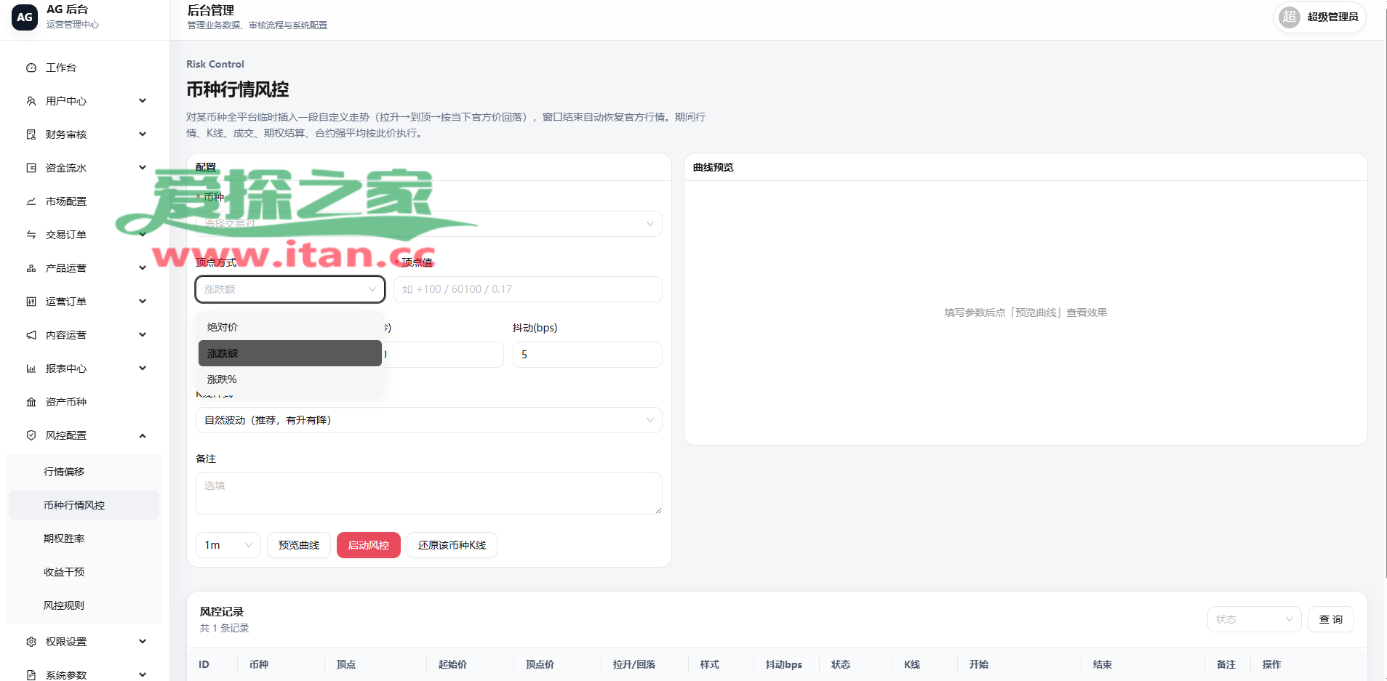Click the 拉升/回落 column header
Screen dimensions: 1387x681
pyautogui.click(x=634, y=664)
